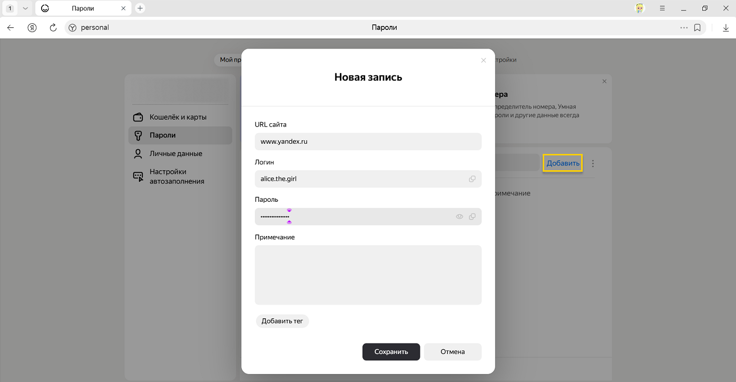Screen dimensions: 736x382
Task: Click the browser back arrow
Action: [11, 27]
